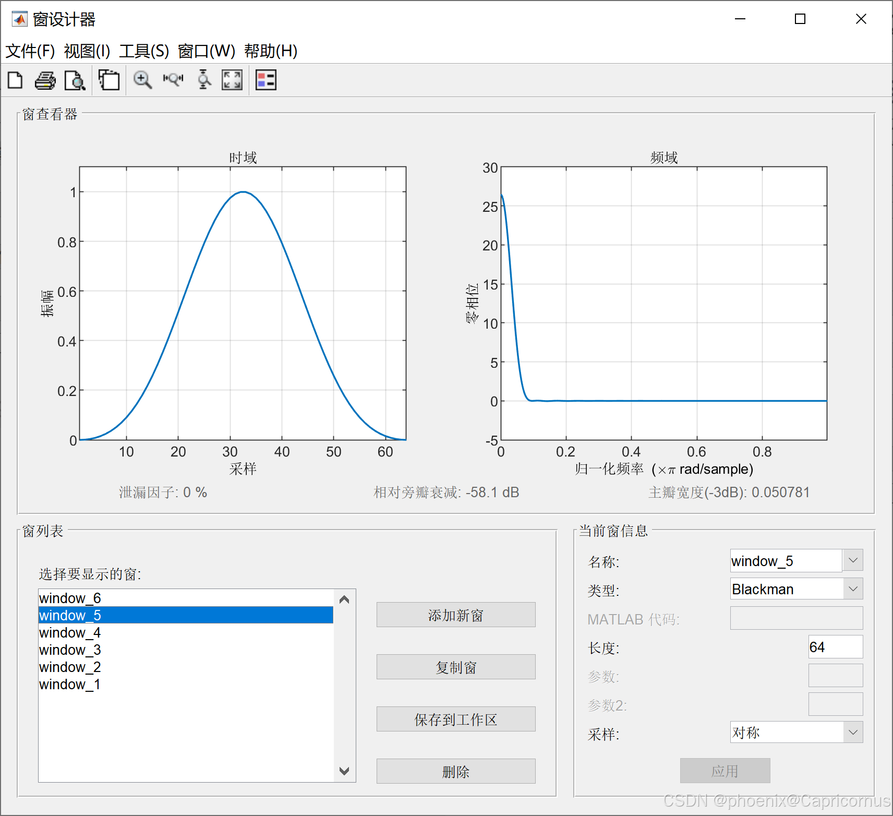Click the 主瓣宽度(-3dB): 0.050781 readout

729,492
